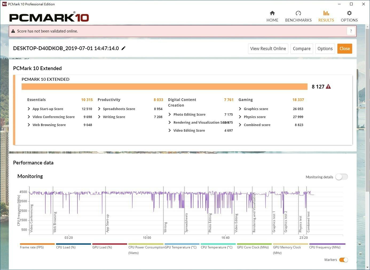Click the result Options button
The height and width of the screenshot is (270, 370).
pos(325,49)
